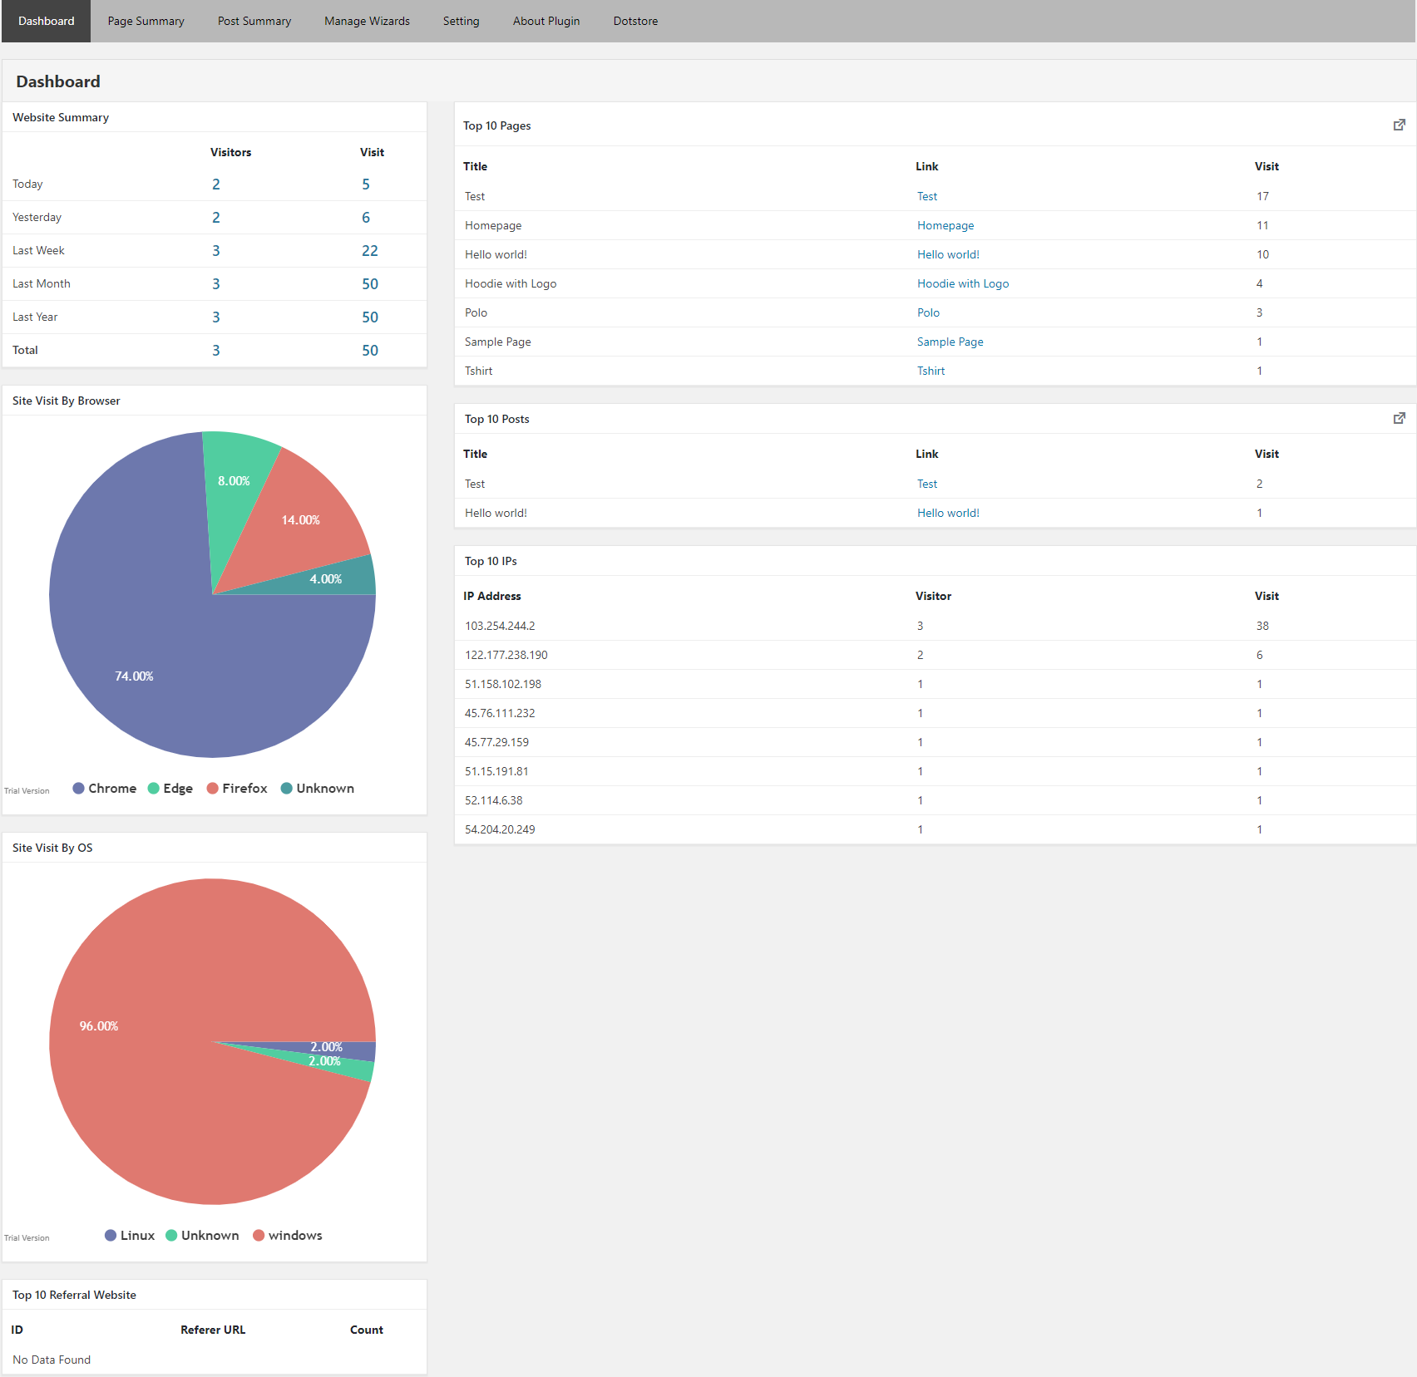Select the Dotstore tab
This screenshot has height=1377, width=1417.
tap(635, 21)
